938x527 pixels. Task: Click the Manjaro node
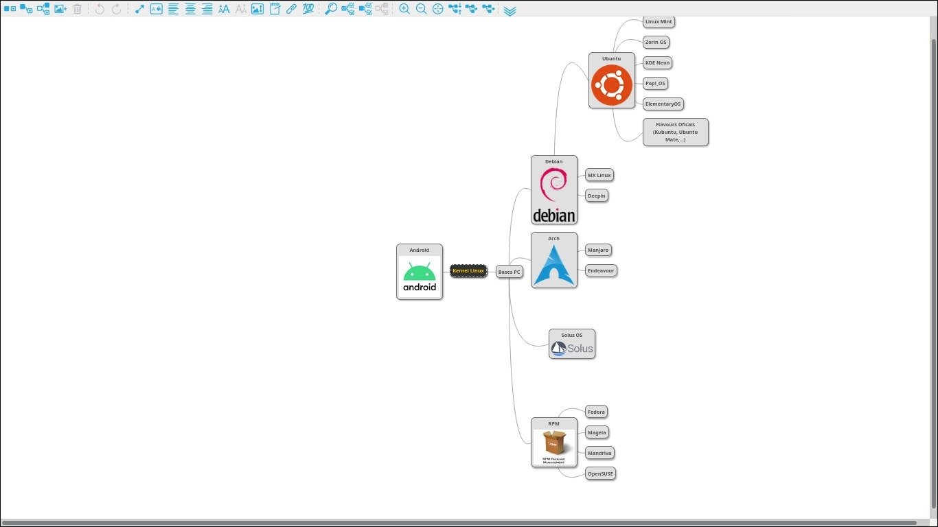pyautogui.click(x=598, y=250)
